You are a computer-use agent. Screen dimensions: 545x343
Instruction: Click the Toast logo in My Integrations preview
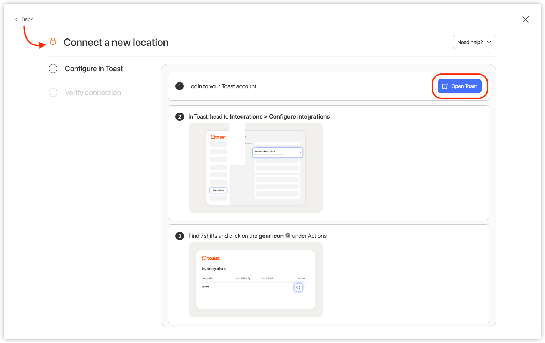pyautogui.click(x=211, y=258)
